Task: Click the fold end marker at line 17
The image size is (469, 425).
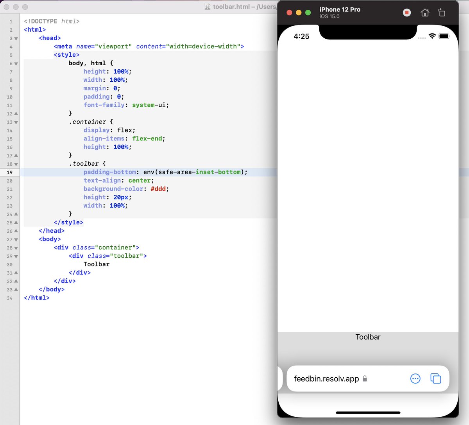Action: pyautogui.click(x=16, y=155)
